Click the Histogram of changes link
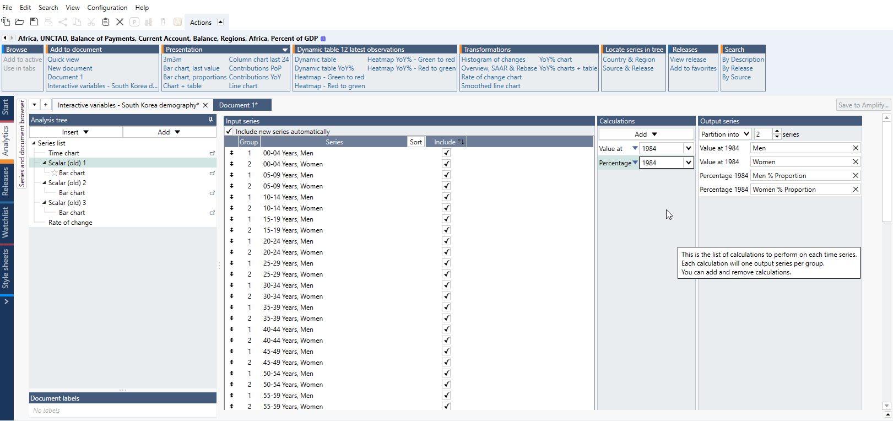The width and height of the screenshot is (893, 421). click(493, 60)
